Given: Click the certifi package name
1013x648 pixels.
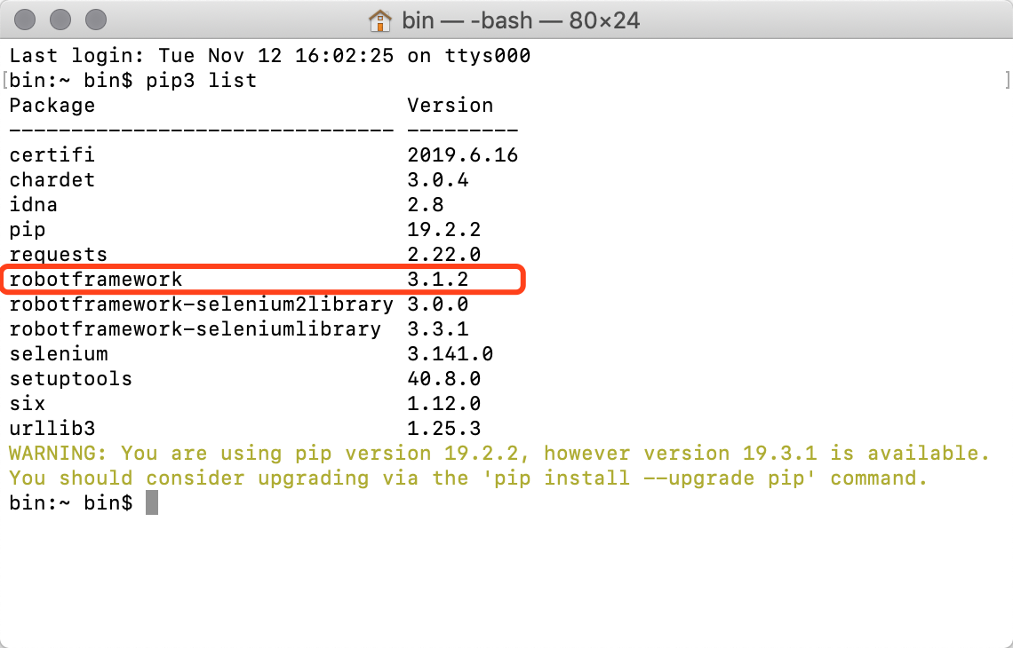Looking at the screenshot, I should 52,155.
